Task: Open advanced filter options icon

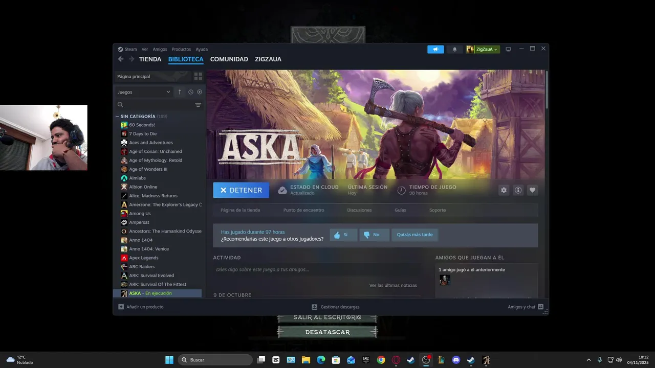Action: (x=198, y=105)
